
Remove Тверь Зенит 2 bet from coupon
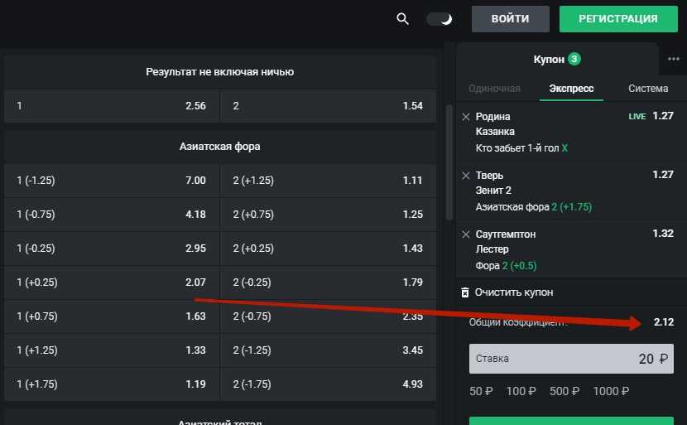click(x=466, y=176)
